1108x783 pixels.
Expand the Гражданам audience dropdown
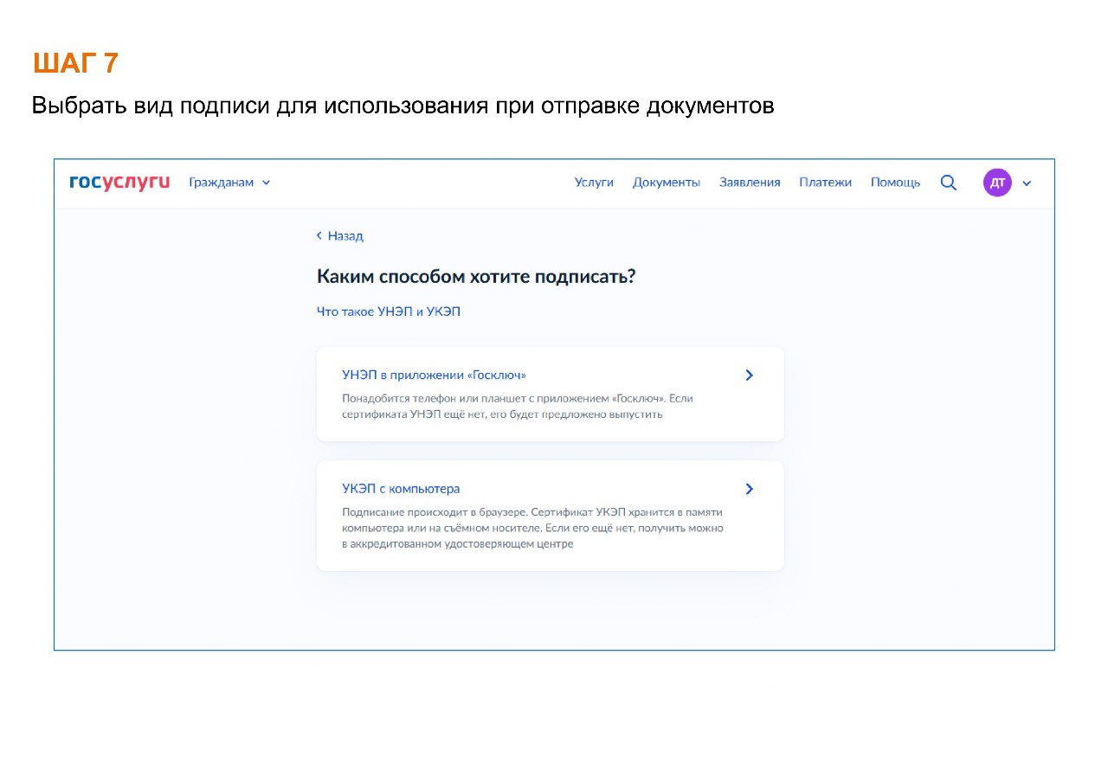pos(222,183)
